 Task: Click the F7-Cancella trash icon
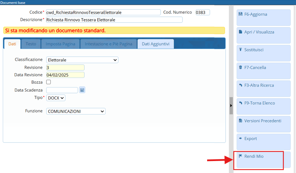click(x=241, y=68)
